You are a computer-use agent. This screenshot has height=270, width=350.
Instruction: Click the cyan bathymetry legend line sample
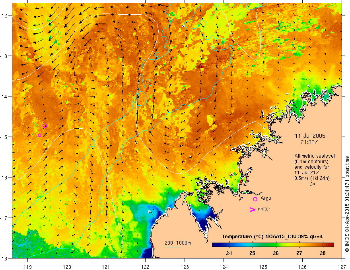tap(173, 247)
